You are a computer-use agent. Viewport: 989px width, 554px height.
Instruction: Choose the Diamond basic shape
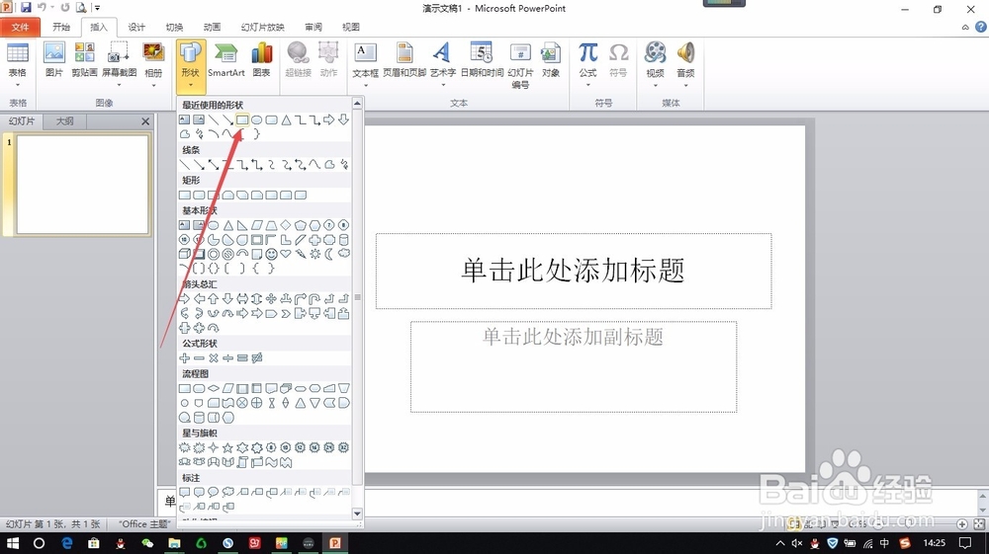(286, 225)
